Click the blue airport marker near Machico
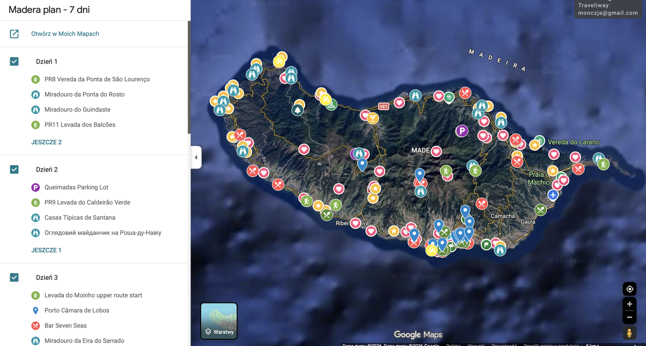The image size is (646, 346). coord(553,195)
